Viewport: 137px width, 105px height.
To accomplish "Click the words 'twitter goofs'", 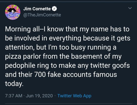I will (110, 66).
